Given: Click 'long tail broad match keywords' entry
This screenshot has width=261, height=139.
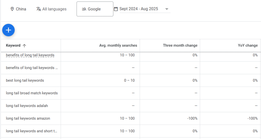Looking at the screenshot, I should [x=32, y=93].
